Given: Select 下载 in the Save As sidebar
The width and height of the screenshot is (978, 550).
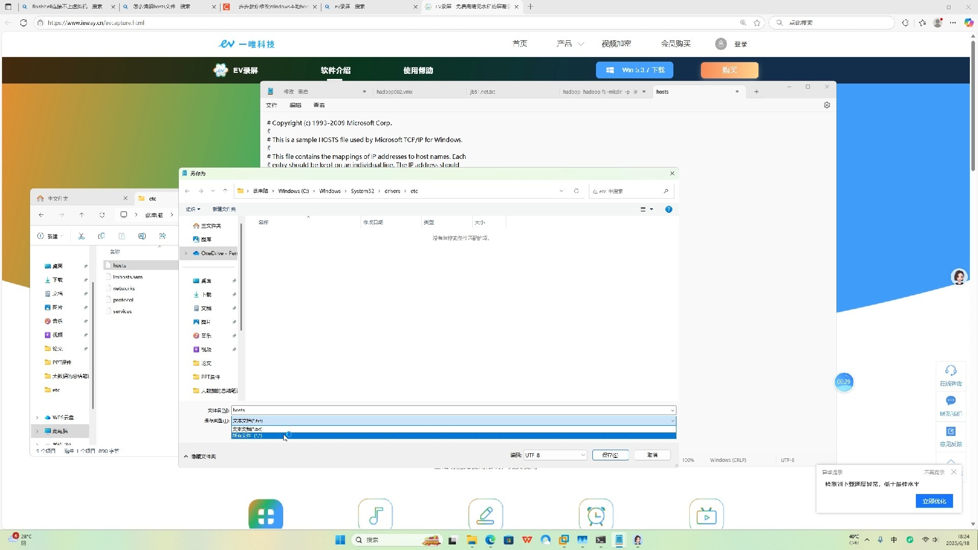Looking at the screenshot, I should 203,294.
